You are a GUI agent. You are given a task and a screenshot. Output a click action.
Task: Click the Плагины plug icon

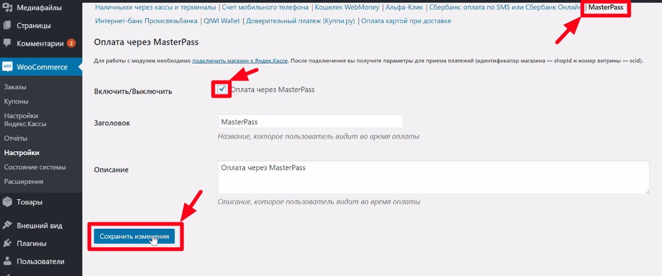click(x=7, y=243)
